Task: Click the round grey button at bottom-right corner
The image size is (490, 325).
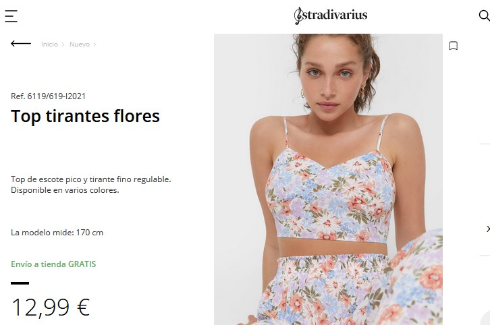Action: pyautogui.click(x=485, y=319)
